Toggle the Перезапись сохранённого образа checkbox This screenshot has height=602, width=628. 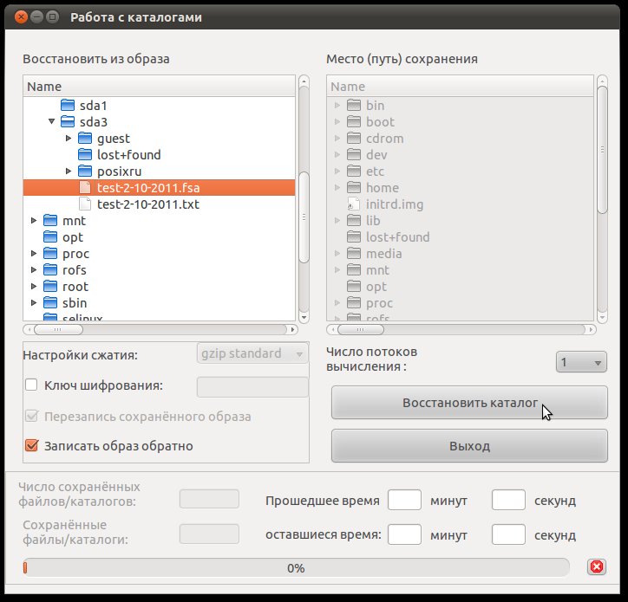coord(31,416)
